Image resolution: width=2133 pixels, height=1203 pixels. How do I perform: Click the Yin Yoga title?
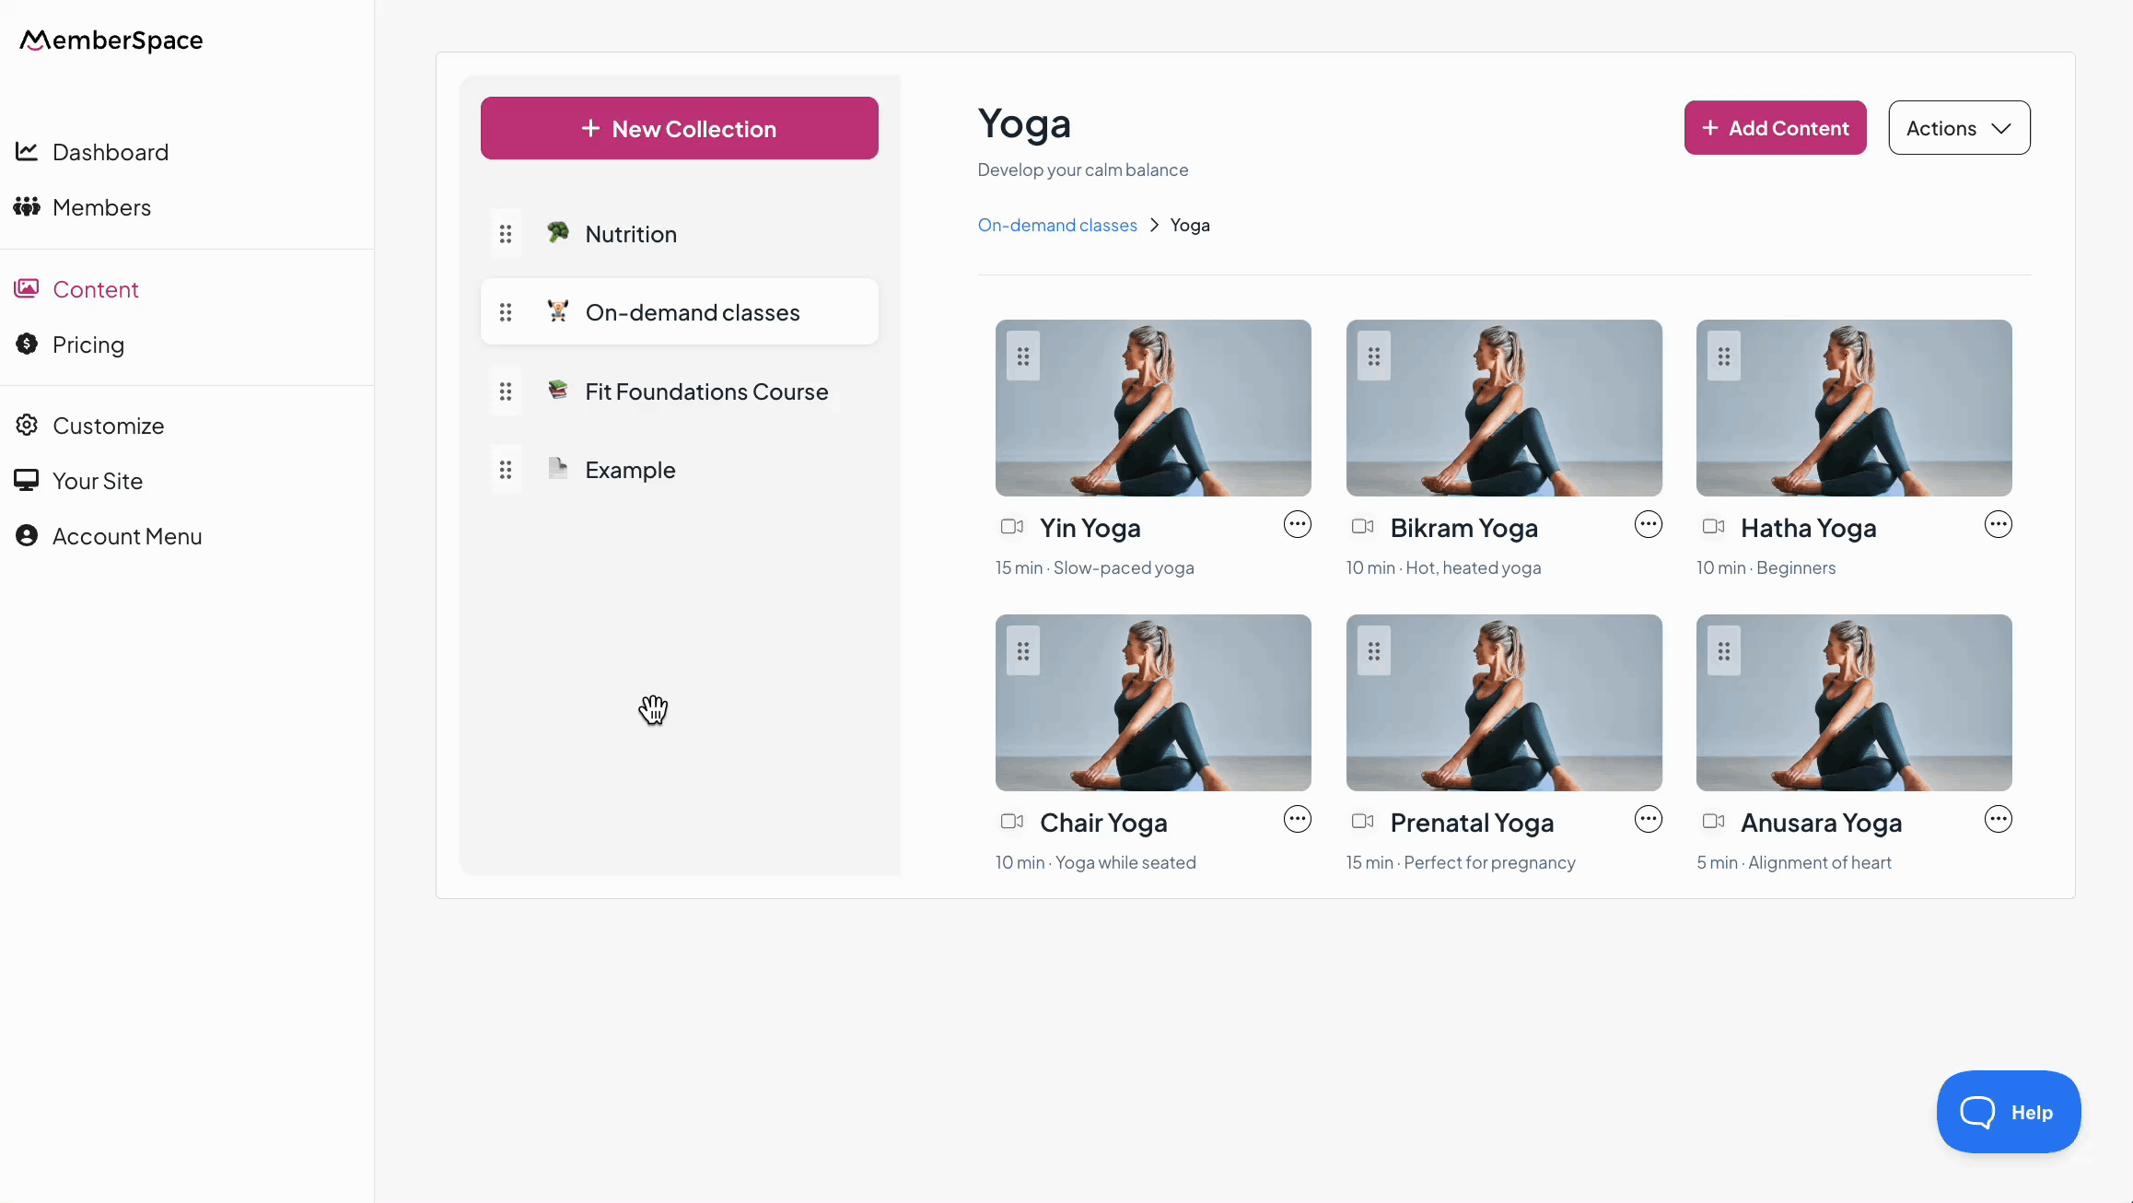[x=1090, y=529]
